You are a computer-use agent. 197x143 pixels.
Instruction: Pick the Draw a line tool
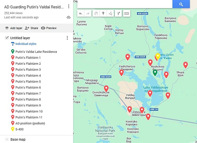110,13
